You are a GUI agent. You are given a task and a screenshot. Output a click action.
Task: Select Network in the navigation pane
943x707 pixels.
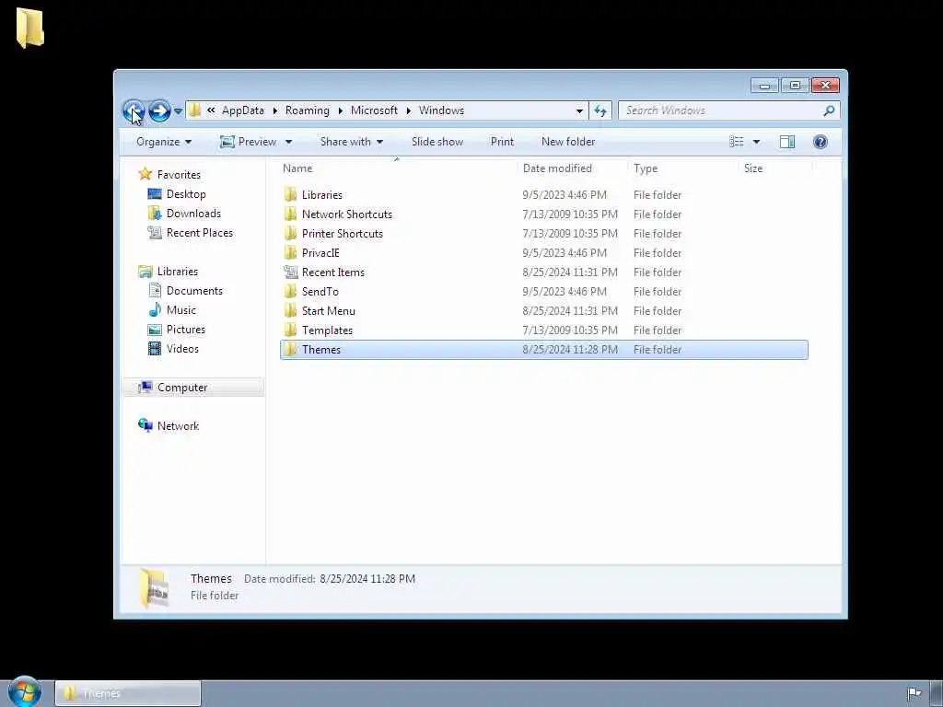coord(178,426)
